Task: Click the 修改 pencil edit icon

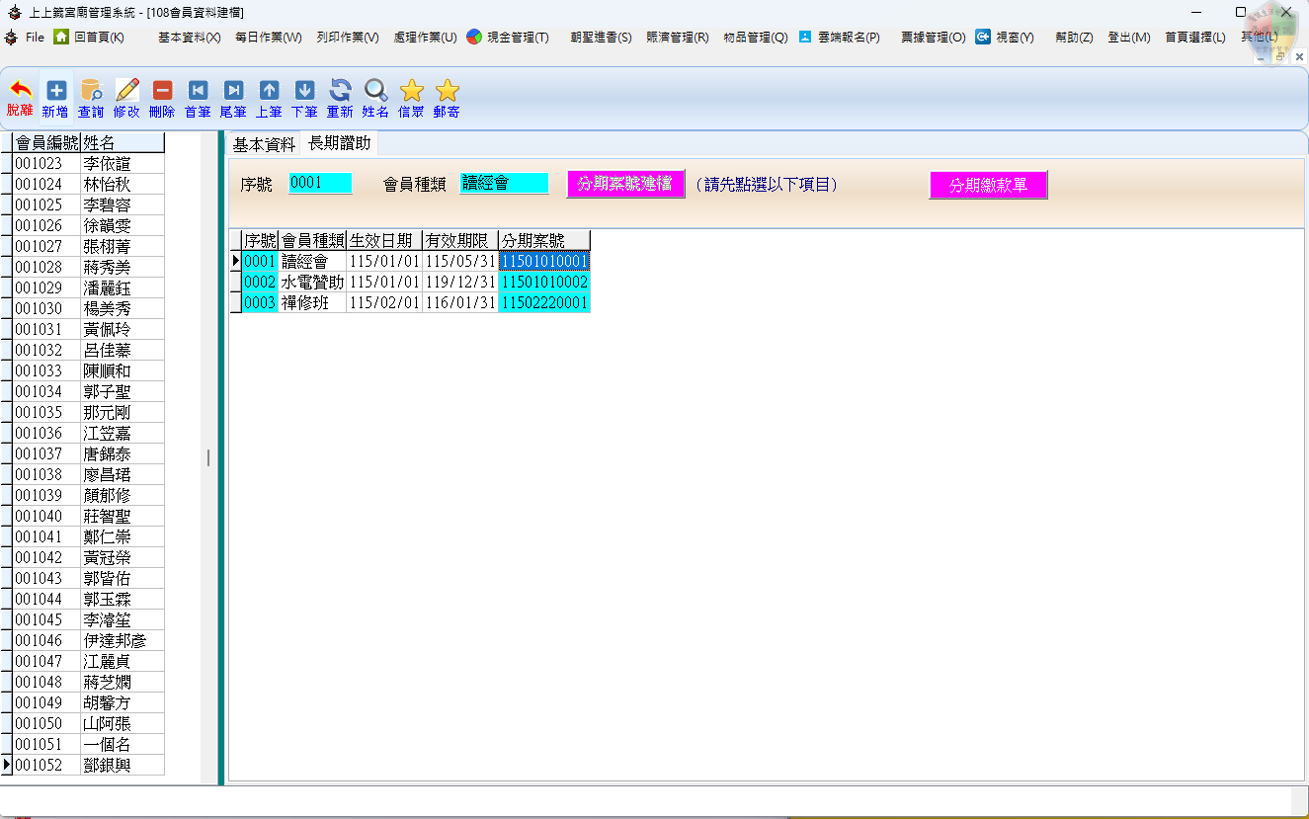Action: (126, 91)
